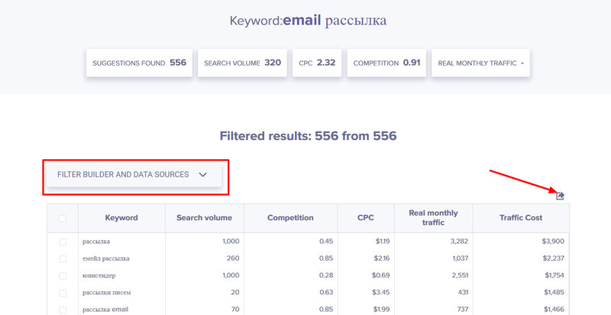Check the box for рассылка email row
The height and width of the screenshot is (315, 611).
point(63,310)
